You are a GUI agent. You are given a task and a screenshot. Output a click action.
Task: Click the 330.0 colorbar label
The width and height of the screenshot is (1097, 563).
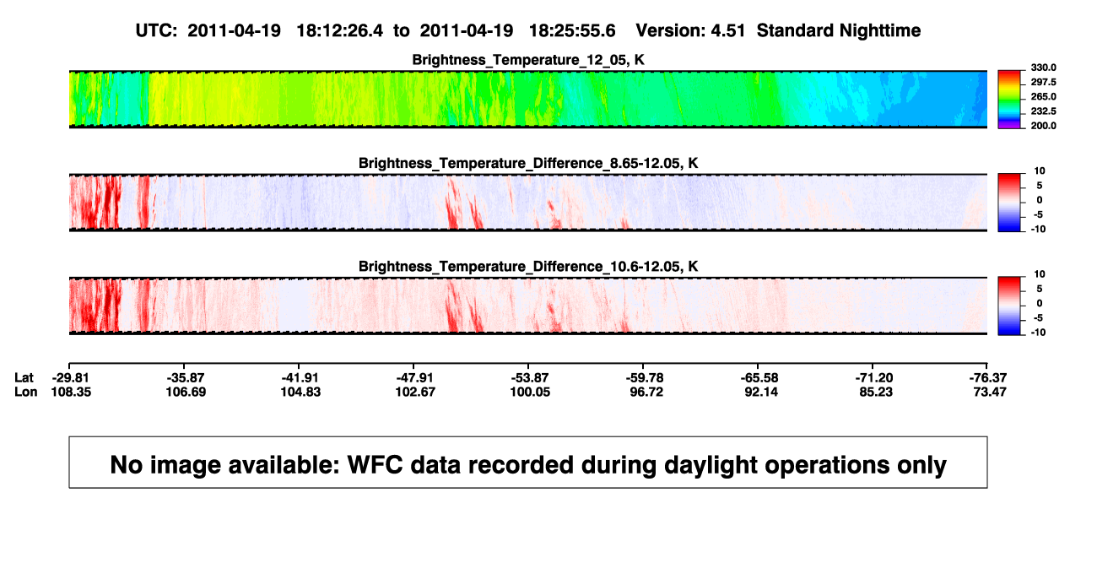point(1045,68)
